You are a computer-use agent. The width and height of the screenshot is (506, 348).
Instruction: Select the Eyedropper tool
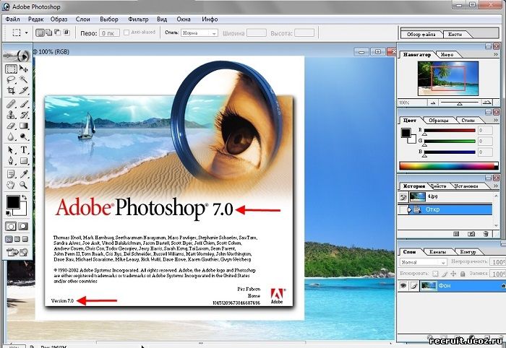[x=24, y=174]
